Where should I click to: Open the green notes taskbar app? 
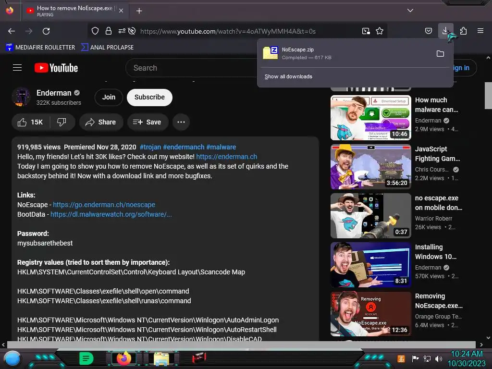coord(86,358)
